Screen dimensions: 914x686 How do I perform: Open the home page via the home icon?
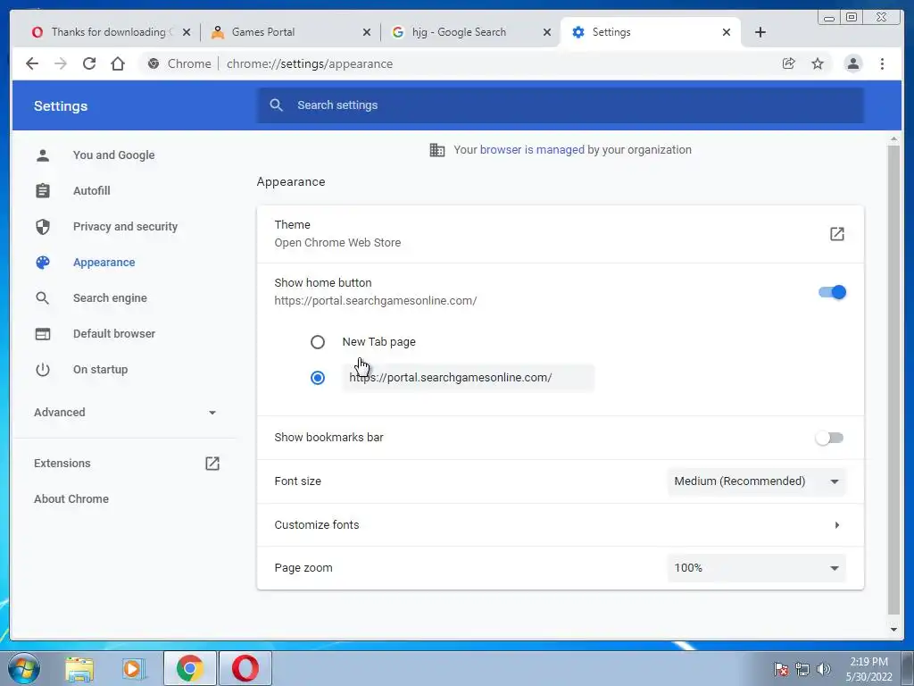tap(118, 63)
